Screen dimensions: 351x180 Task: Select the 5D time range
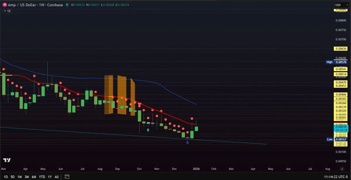click(x=13, y=177)
